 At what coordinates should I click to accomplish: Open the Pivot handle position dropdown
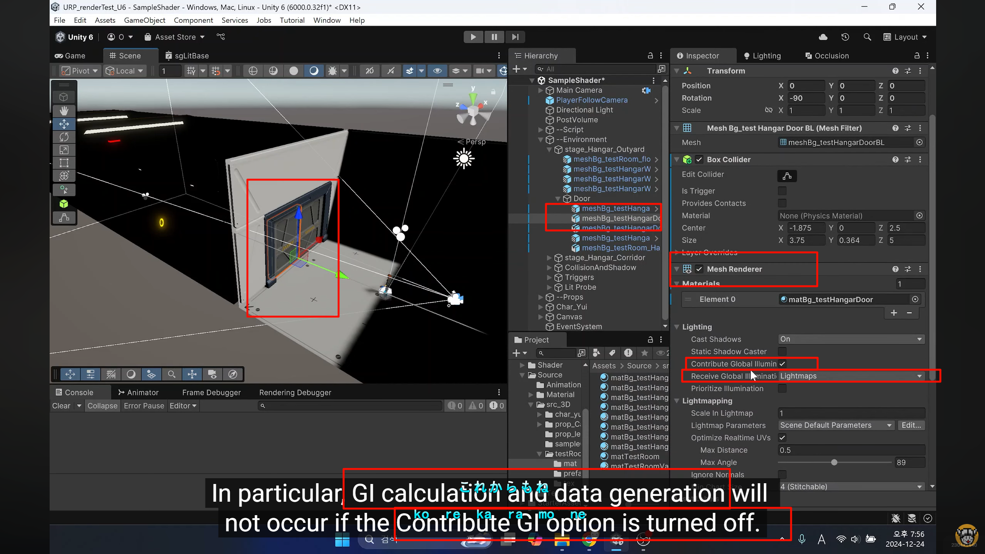80,71
